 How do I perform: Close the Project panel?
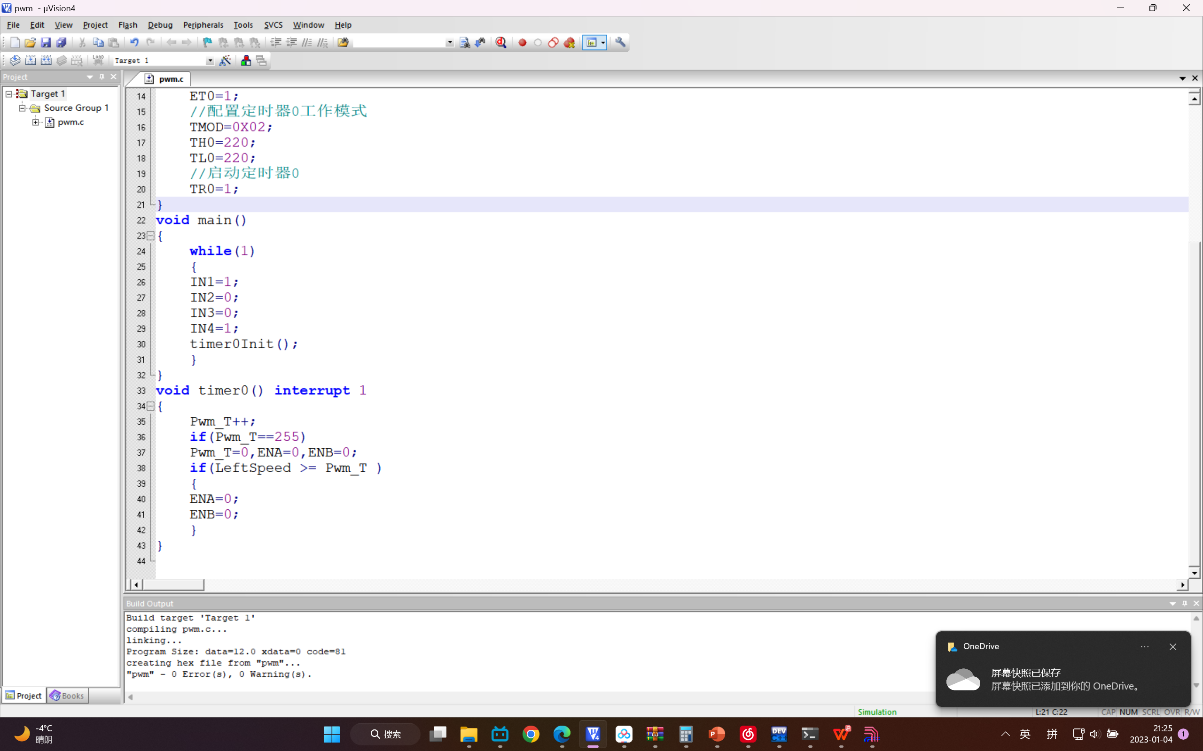tap(113, 77)
